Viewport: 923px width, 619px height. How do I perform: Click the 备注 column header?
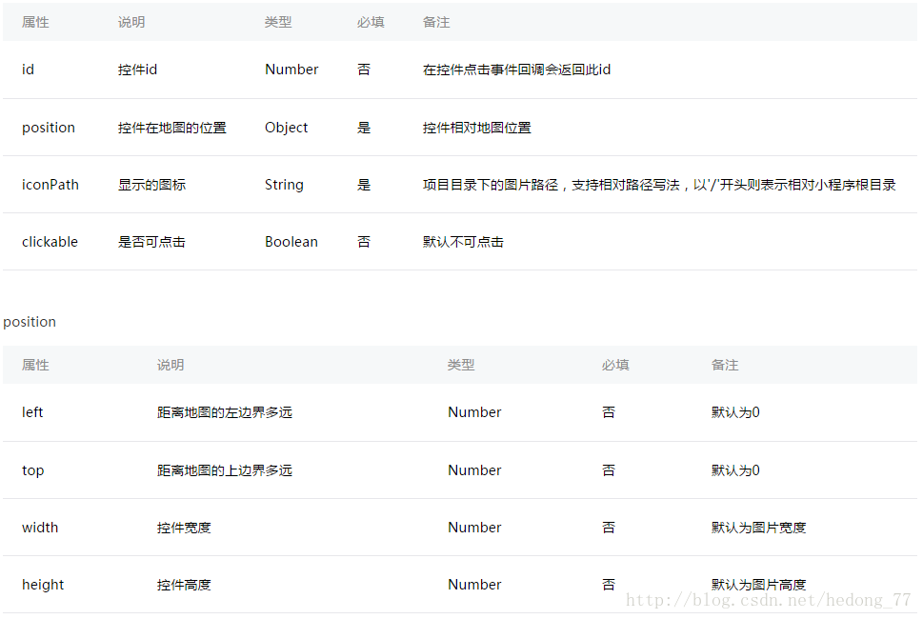pyautogui.click(x=435, y=21)
